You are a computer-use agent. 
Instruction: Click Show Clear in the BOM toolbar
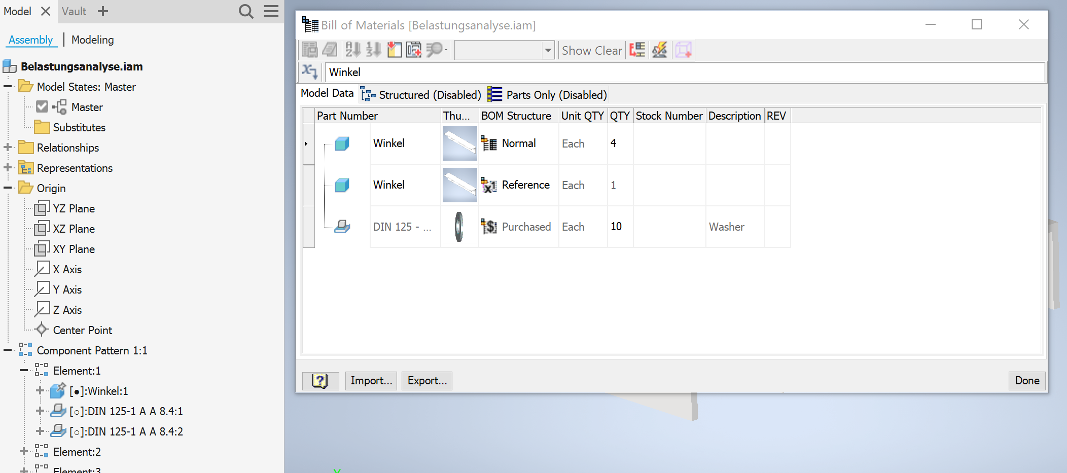pyautogui.click(x=591, y=50)
